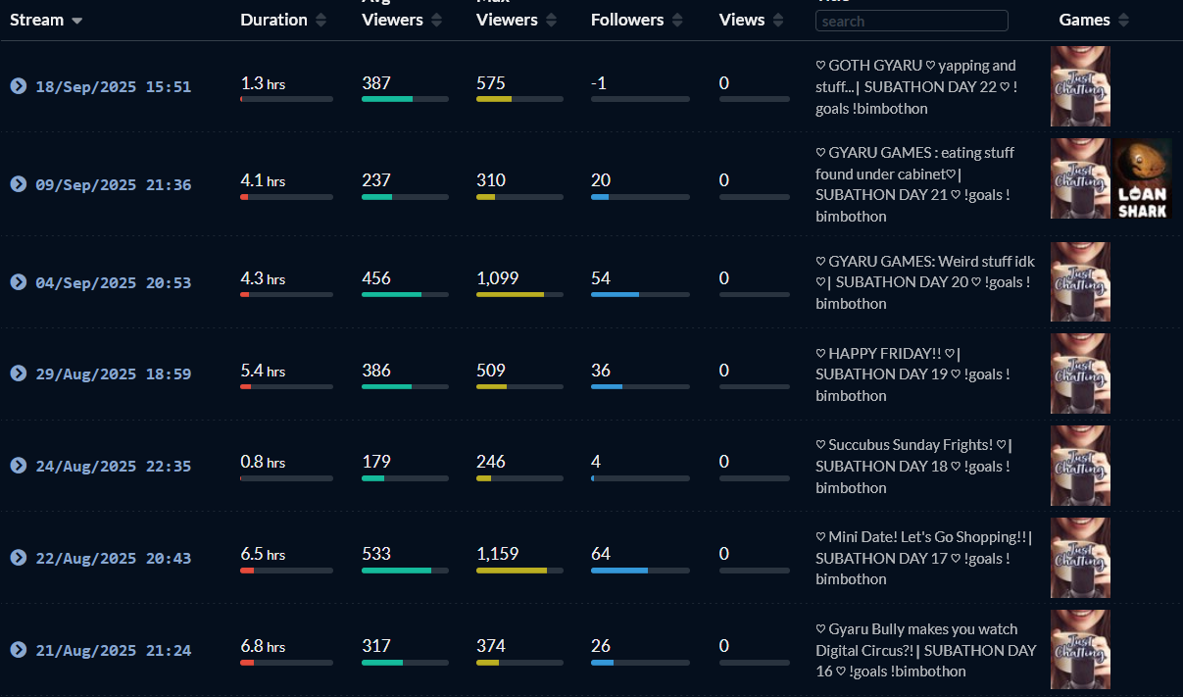Click the 1,159 max viewers value
The height and width of the screenshot is (697, 1183).
click(498, 554)
